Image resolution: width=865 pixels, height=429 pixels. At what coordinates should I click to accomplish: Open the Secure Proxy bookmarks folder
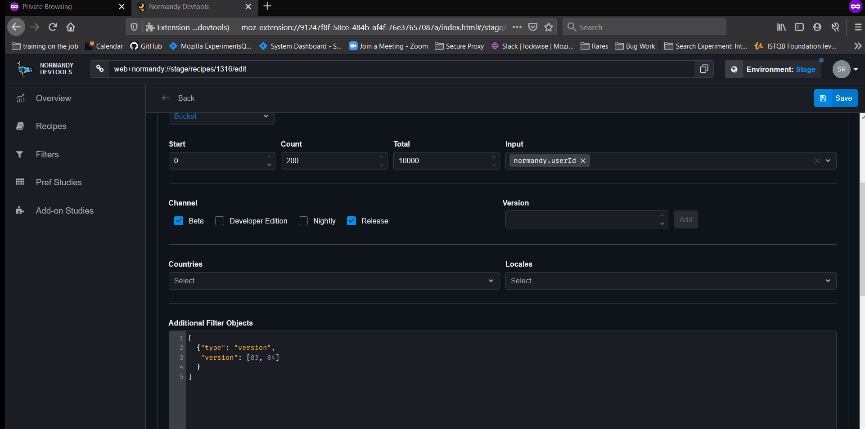(460, 46)
